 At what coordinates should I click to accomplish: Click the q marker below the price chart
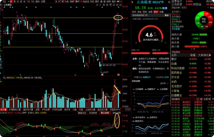(x=75, y=75)
